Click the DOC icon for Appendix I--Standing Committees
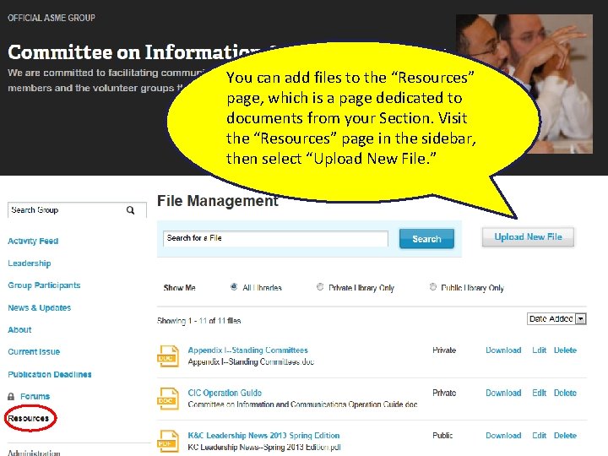 click(x=168, y=356)
